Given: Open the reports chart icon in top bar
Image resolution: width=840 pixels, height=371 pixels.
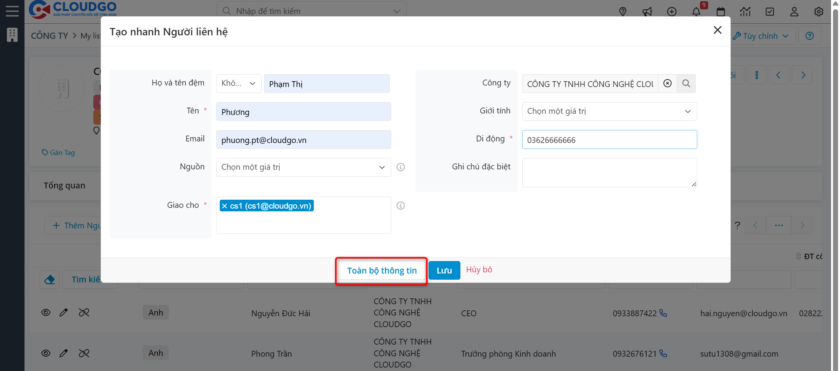Looking at the screenshot, I should click(x=745, y=12).
